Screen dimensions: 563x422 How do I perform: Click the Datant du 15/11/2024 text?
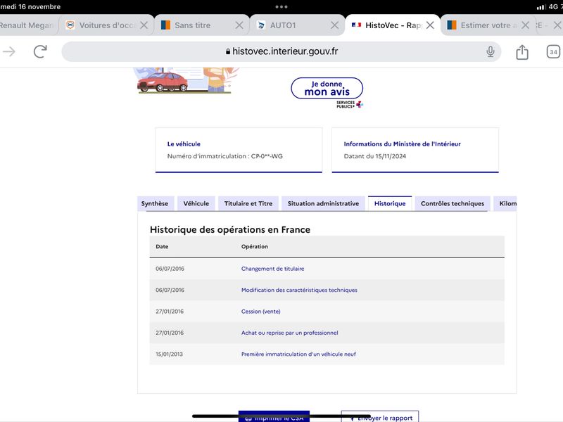[x=375, y=156]
